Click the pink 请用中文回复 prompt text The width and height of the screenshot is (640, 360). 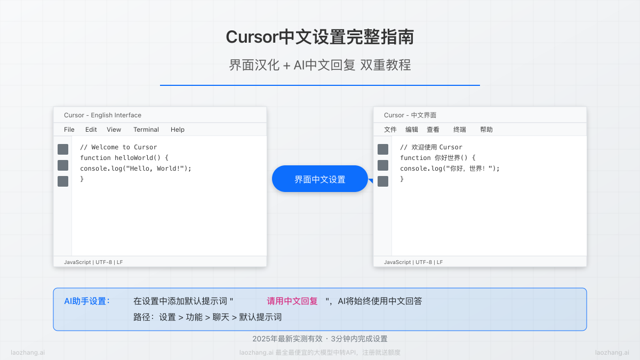click(x=292, y=301)
